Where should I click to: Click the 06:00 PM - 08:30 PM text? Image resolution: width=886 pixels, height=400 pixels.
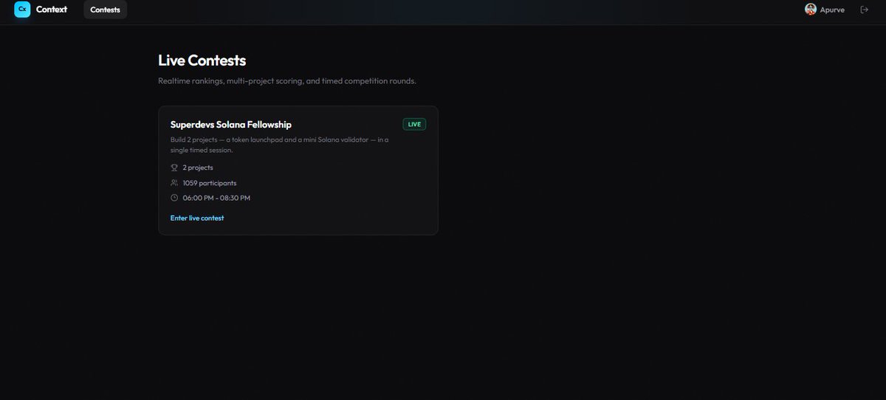[216, 198]
